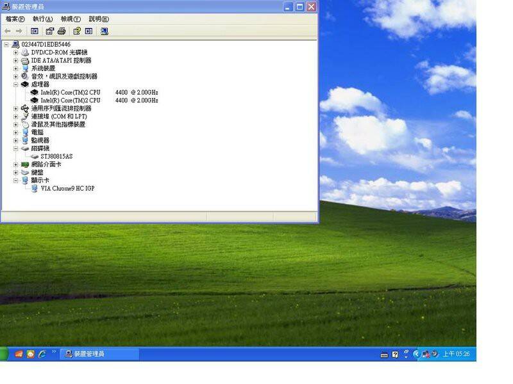This screenshot has width=513, height=384.
Task: Select the 音效，視訊及遊戲控制器 row text
Action: [64, 76]
